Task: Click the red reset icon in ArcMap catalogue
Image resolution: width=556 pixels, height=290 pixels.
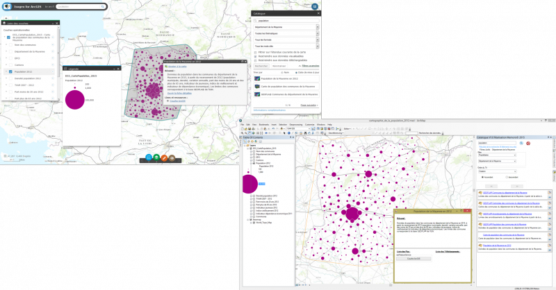Action: point(529,143)
